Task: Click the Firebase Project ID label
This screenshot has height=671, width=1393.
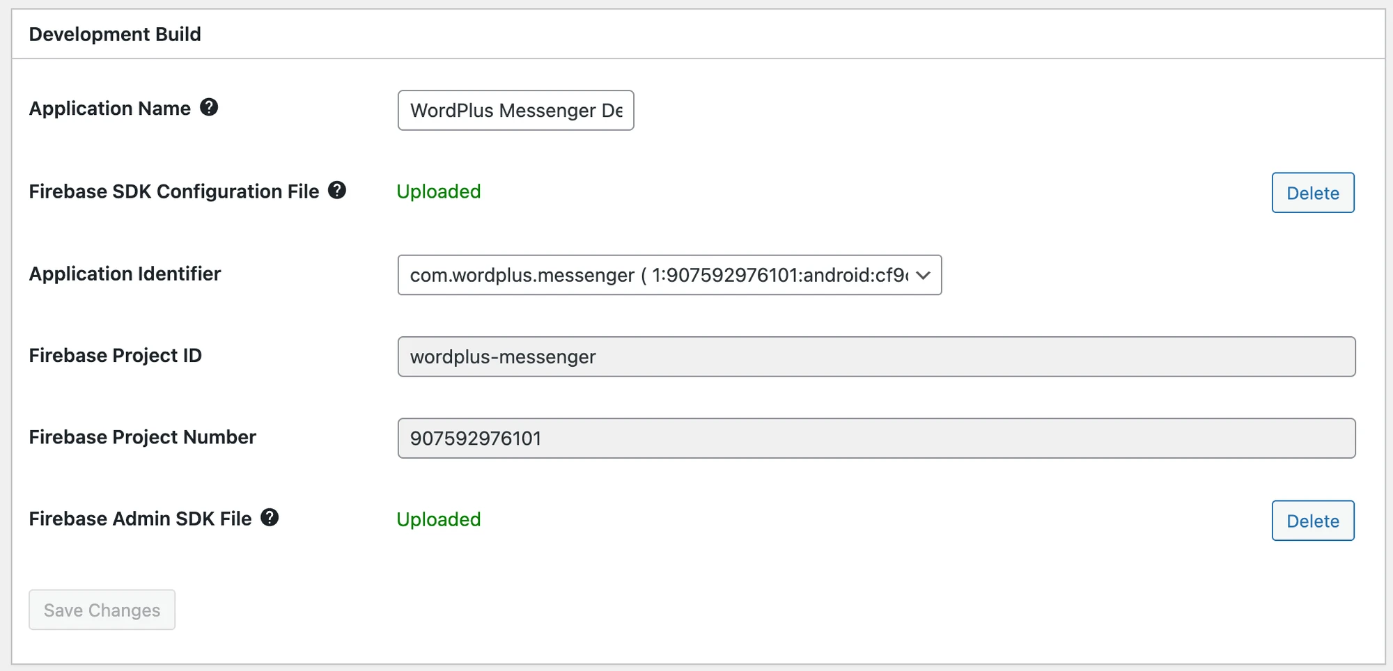Action: coord(116,355)
